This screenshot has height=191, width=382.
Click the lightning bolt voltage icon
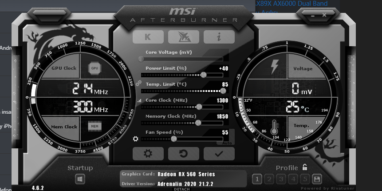click(275, 67)
